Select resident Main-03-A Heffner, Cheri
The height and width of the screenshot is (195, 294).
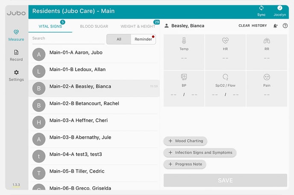click(x=95, y=122)
